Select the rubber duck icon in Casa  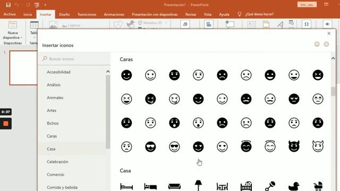tap(294, 186)
